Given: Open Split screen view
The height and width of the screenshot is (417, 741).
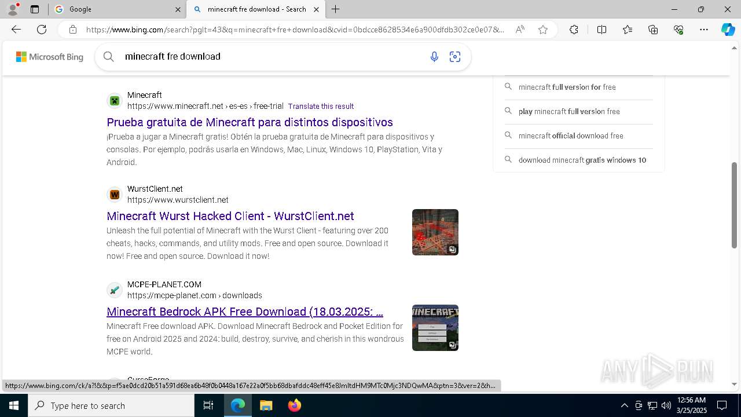Looking at the screenshot, I should click(x=601, y=30).
